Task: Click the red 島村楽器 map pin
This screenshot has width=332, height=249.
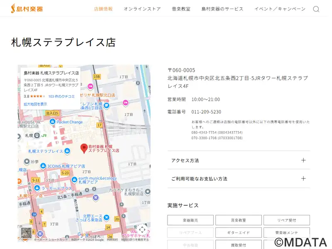Action: click(84, 148)
